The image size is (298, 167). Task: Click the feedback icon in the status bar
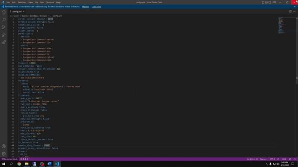tap(290, 159)
